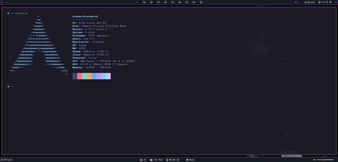Click the Kernel: 6.13.7-arch1-1 line
This screenshot has height=162, width=338.
pyautogui.click(x=90, y=29)
